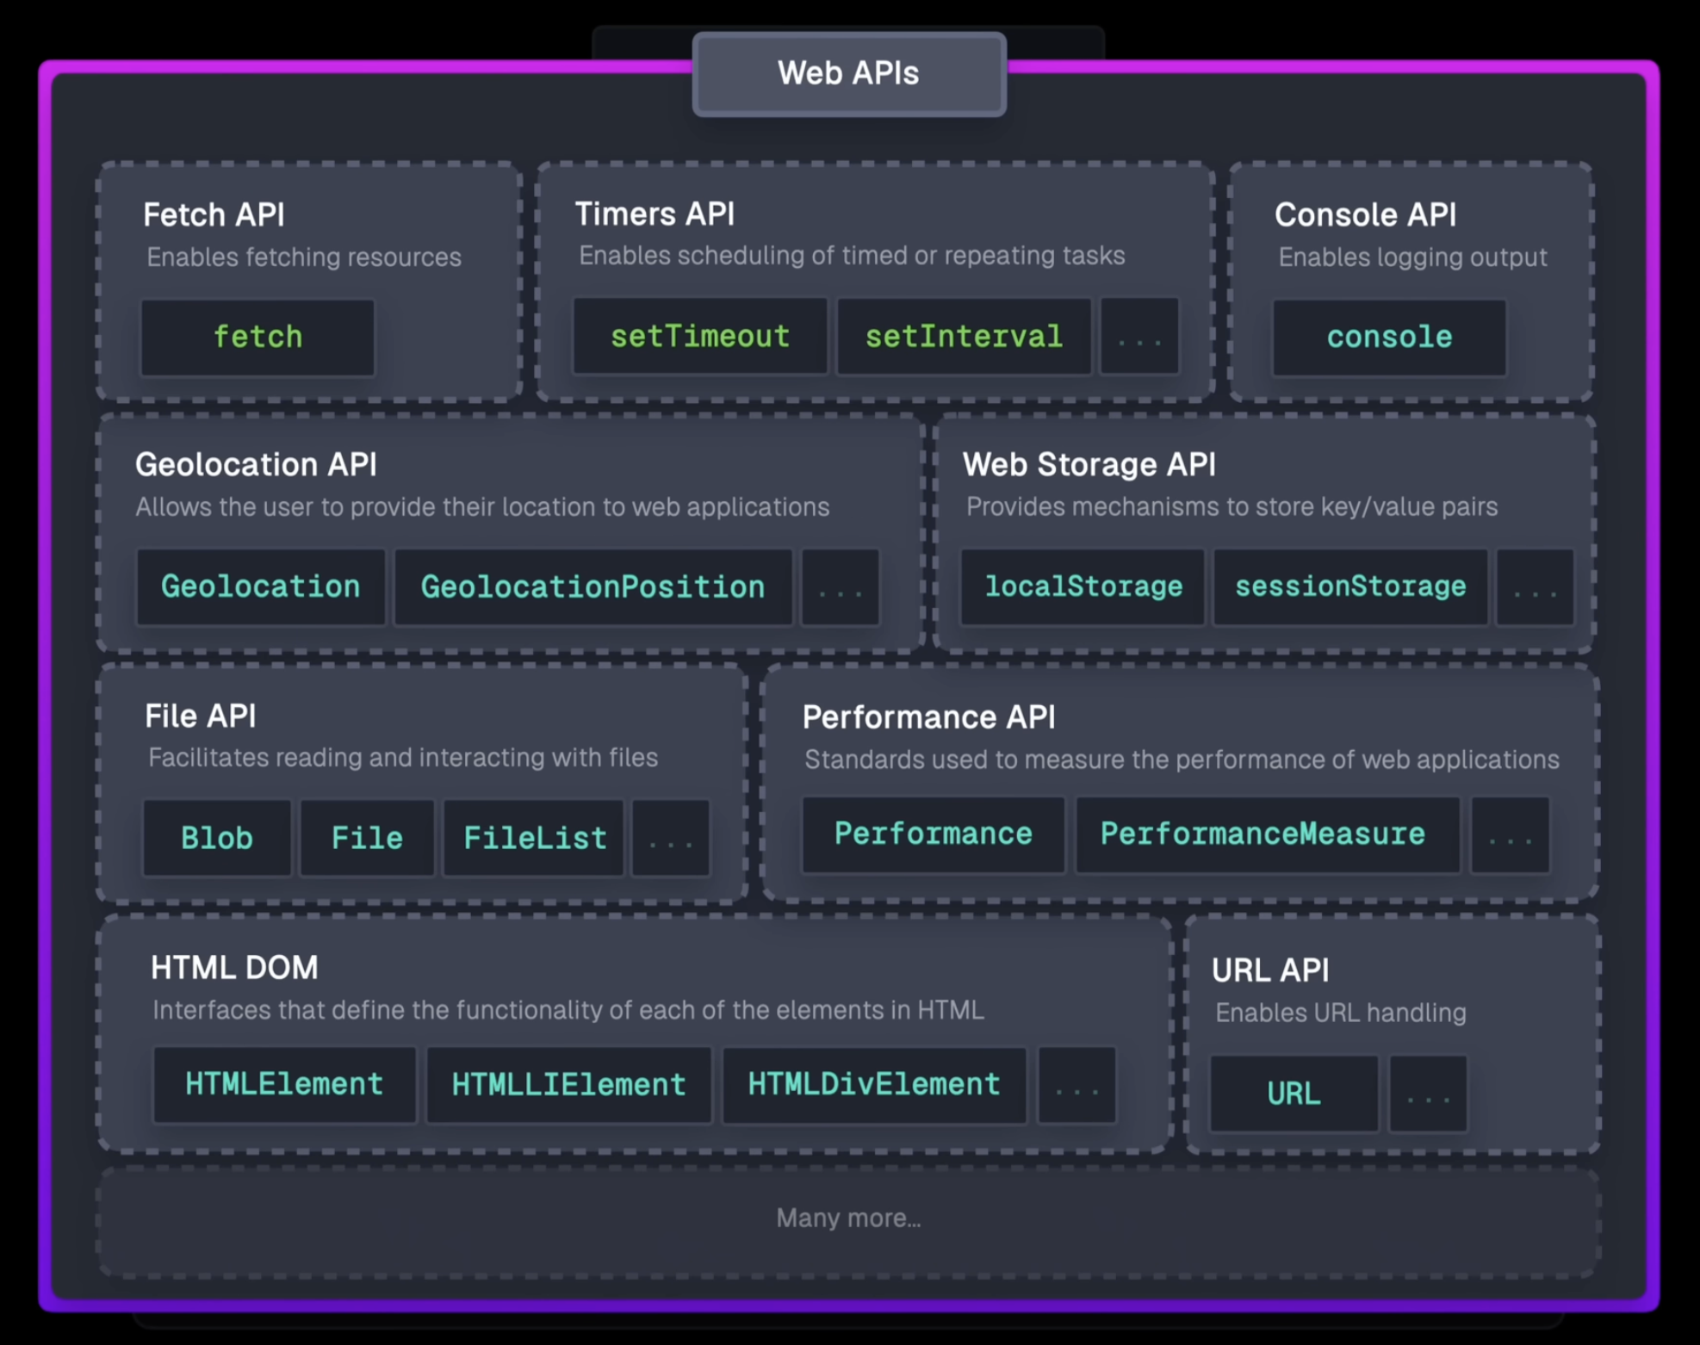Click the localStorage chip
Image resolution: width=1700 pixels, height=1345 pixels.
[1083, 586]
